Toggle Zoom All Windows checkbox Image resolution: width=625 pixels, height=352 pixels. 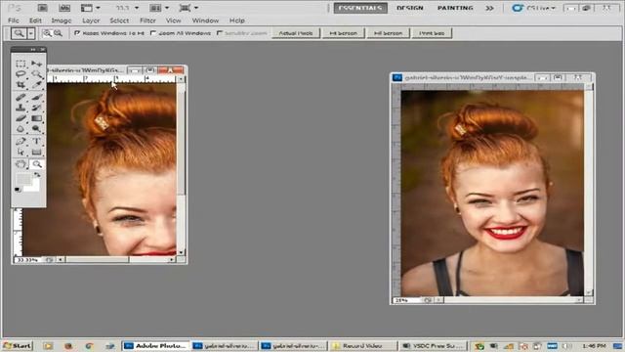tap(152, 33)
